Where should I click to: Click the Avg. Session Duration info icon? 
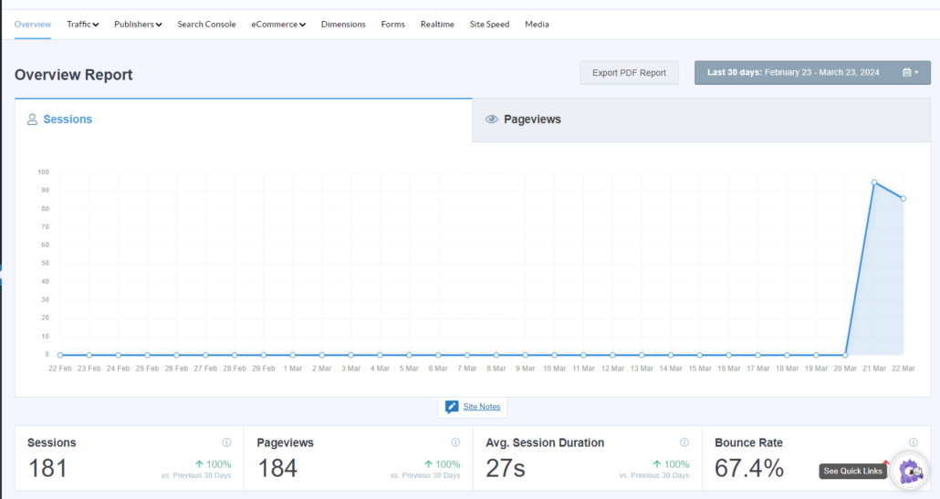pyautogui.click(x=684, y=442)
